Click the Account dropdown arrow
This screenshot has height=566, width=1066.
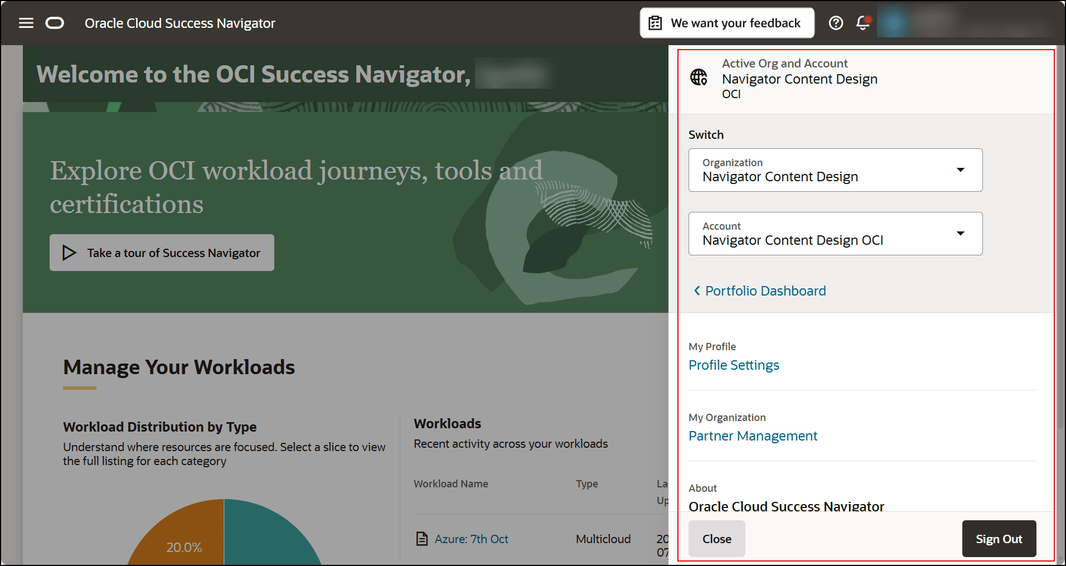[961, 234]
